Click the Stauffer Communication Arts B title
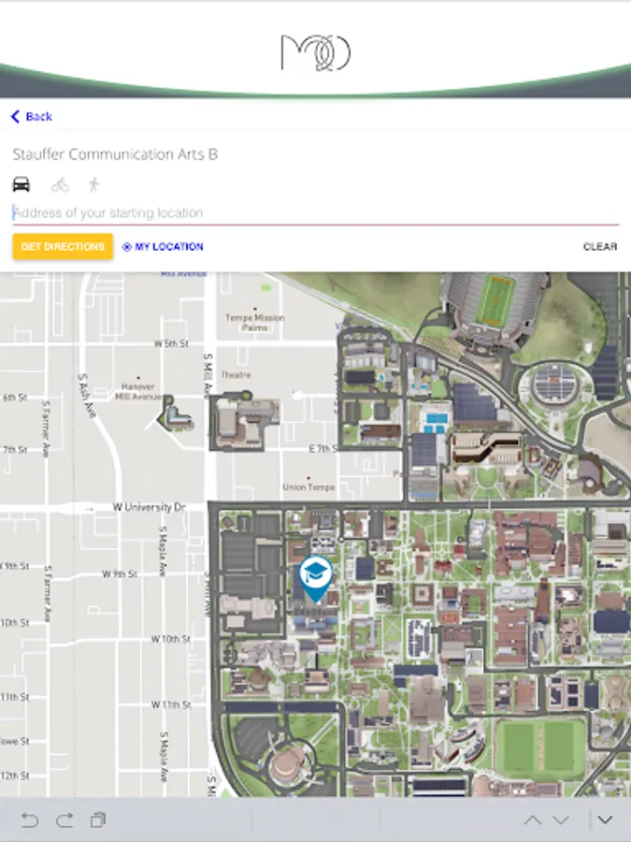631x842 pixels. [115, 154]
